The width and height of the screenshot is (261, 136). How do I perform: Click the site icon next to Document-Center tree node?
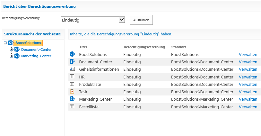tap(17, 49)
